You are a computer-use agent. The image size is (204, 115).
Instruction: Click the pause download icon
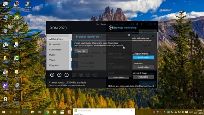pos(67,75)
